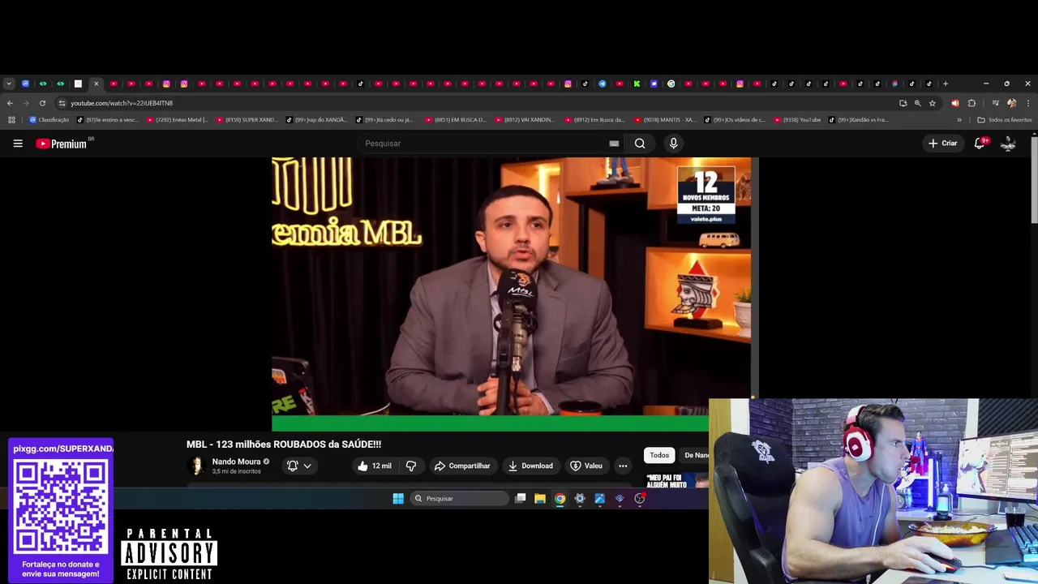
Task: Click the Valeu thanks button
Action: [586, 466]
